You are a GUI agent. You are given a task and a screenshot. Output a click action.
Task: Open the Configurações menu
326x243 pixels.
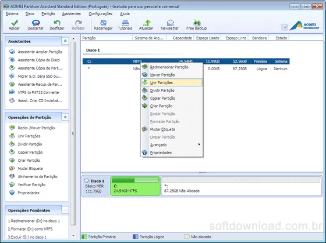click(x=100, y=14)
